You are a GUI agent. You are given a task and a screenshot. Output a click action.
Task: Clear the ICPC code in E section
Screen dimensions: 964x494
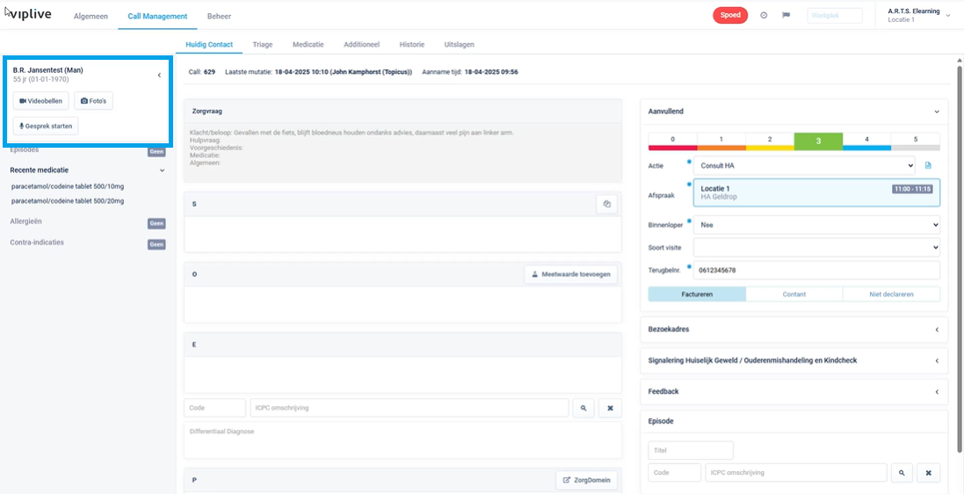tap(611, 408)
